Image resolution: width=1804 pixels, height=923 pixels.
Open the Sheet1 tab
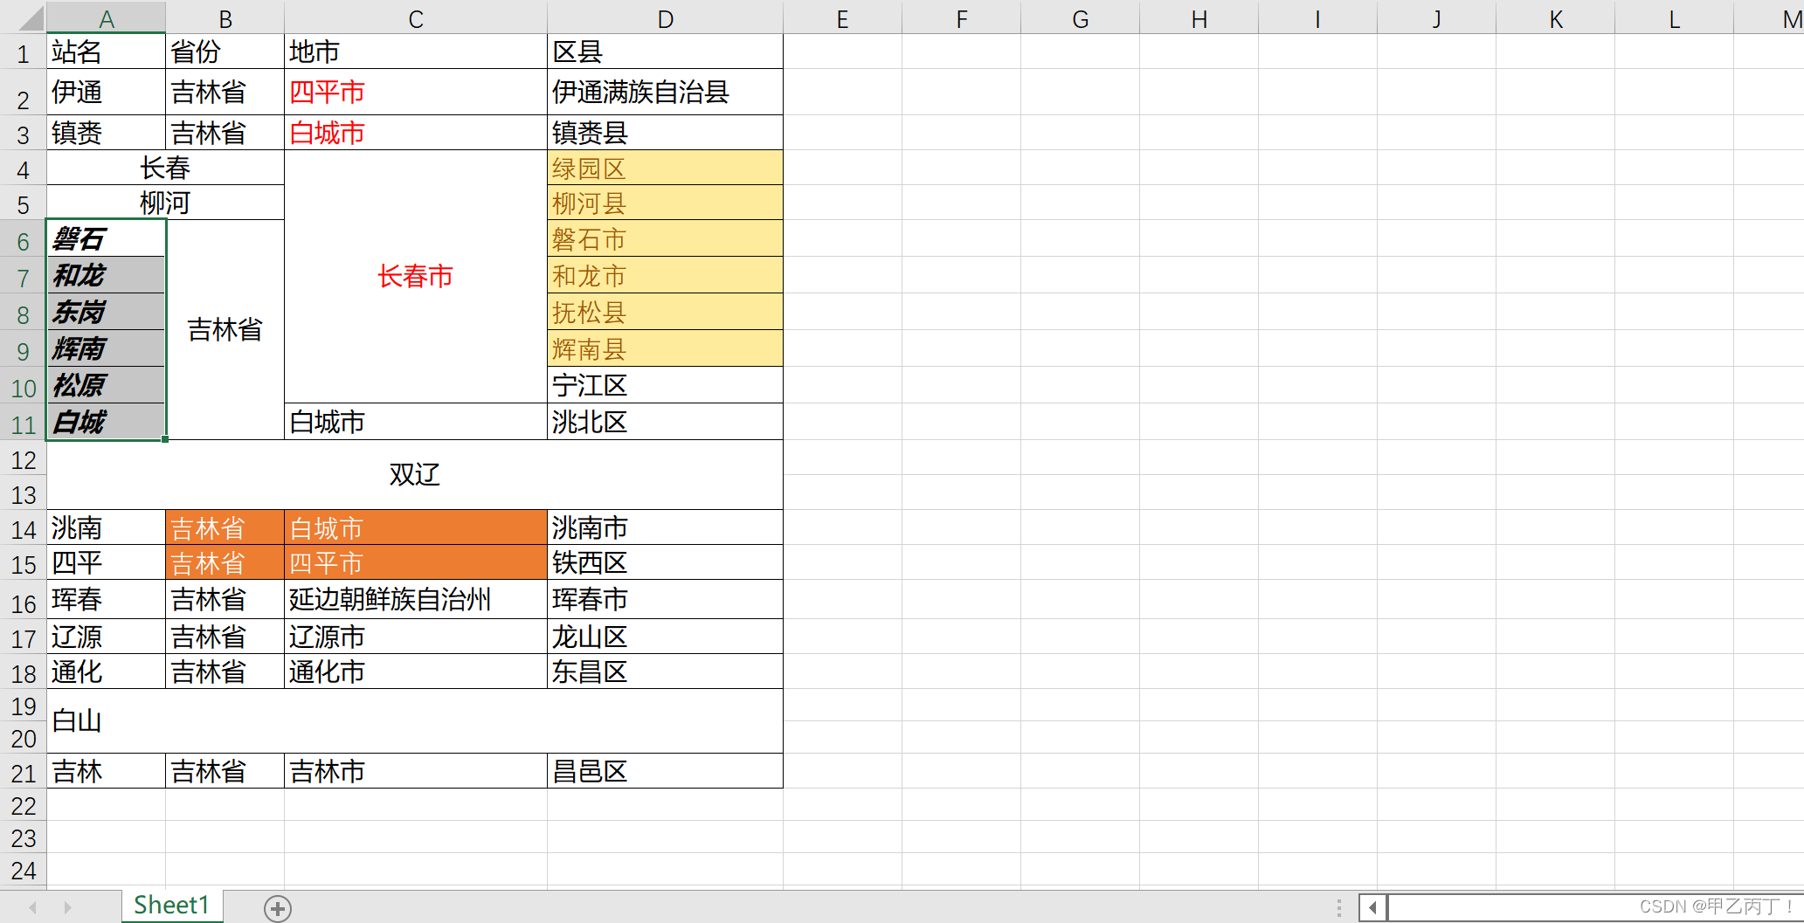pyautogui.click(x=171, y=906)
